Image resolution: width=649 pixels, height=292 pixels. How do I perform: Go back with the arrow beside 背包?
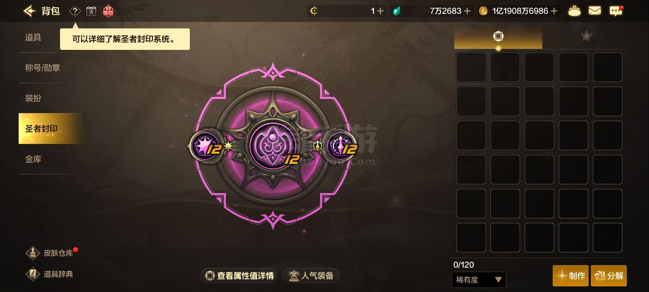click(29, 11)
